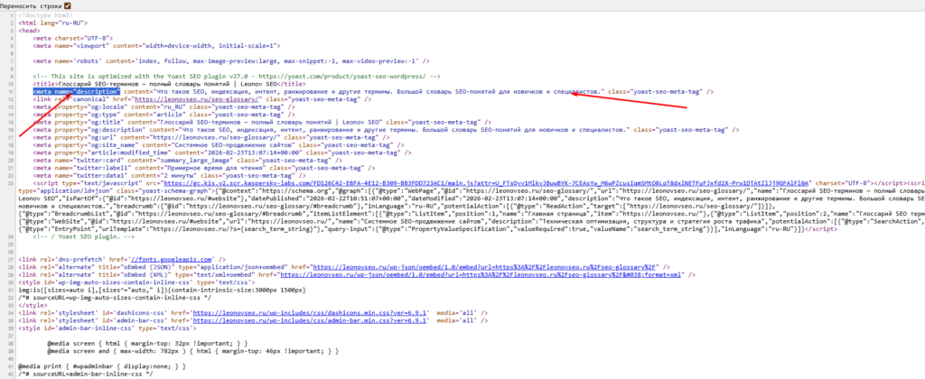Click the style id='wp-img-auto-sizes-contain-inline-css' tag
The image size is (925, 379).
tap(136, 282)
